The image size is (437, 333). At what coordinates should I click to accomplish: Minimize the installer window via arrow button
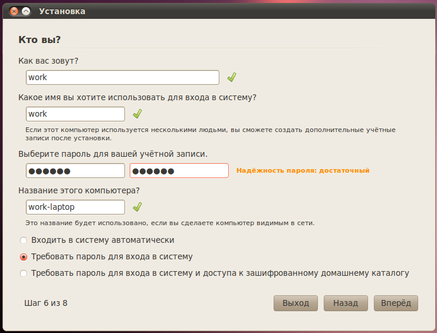pyautogui.click(x=26, y=11)
